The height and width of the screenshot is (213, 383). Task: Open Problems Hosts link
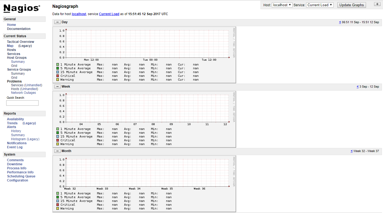[15, 89]
